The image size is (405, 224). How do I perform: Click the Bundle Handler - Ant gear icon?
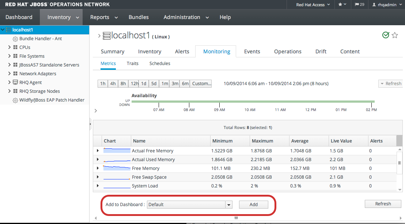coord(15,39)
